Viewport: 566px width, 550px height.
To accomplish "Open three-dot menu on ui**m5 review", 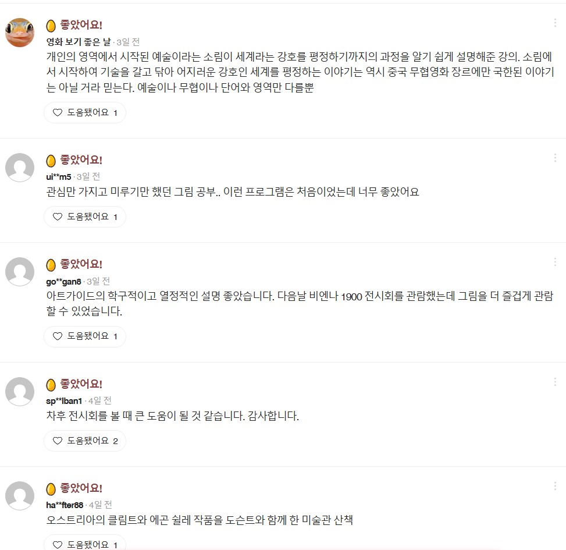I will 555,158.
